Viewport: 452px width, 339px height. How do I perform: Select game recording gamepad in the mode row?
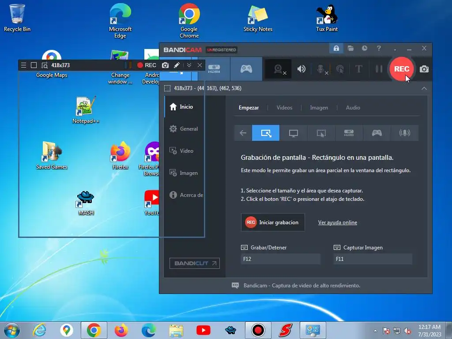coord(377,133)
